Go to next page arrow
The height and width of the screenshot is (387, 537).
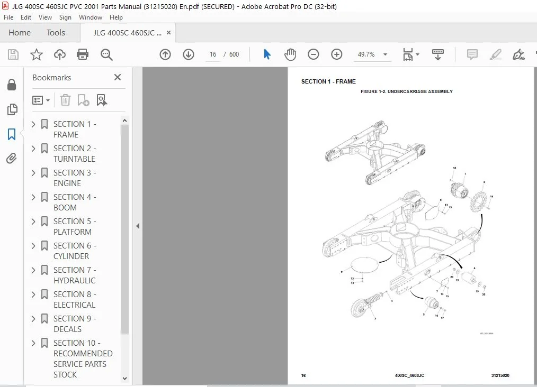189,54
